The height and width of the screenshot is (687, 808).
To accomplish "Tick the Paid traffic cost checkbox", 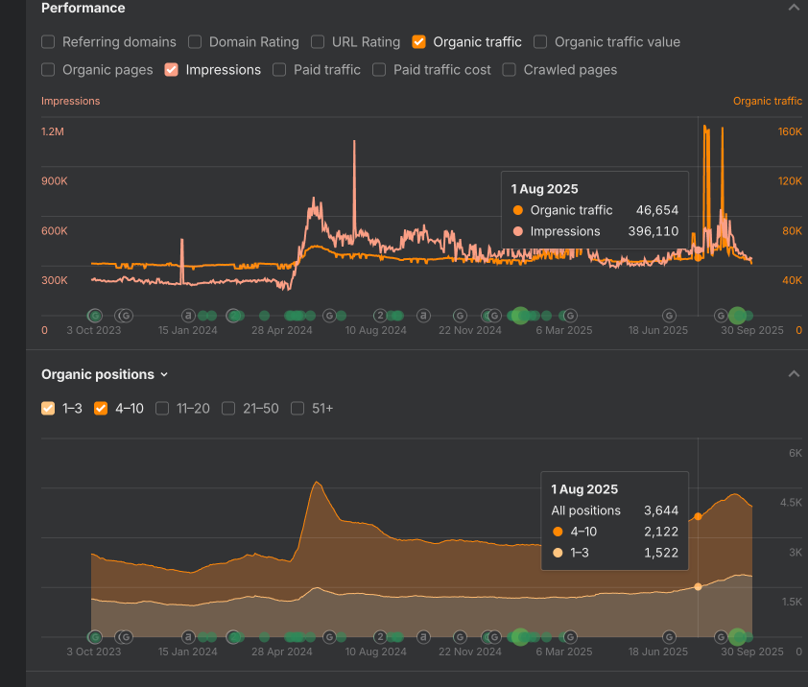I will pyautogui.click(x=379, y=70).
